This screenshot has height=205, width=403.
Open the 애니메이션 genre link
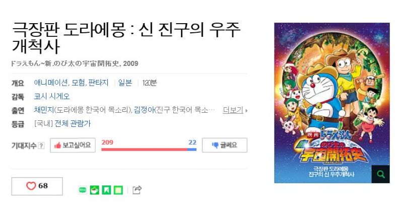pos(51,83)
